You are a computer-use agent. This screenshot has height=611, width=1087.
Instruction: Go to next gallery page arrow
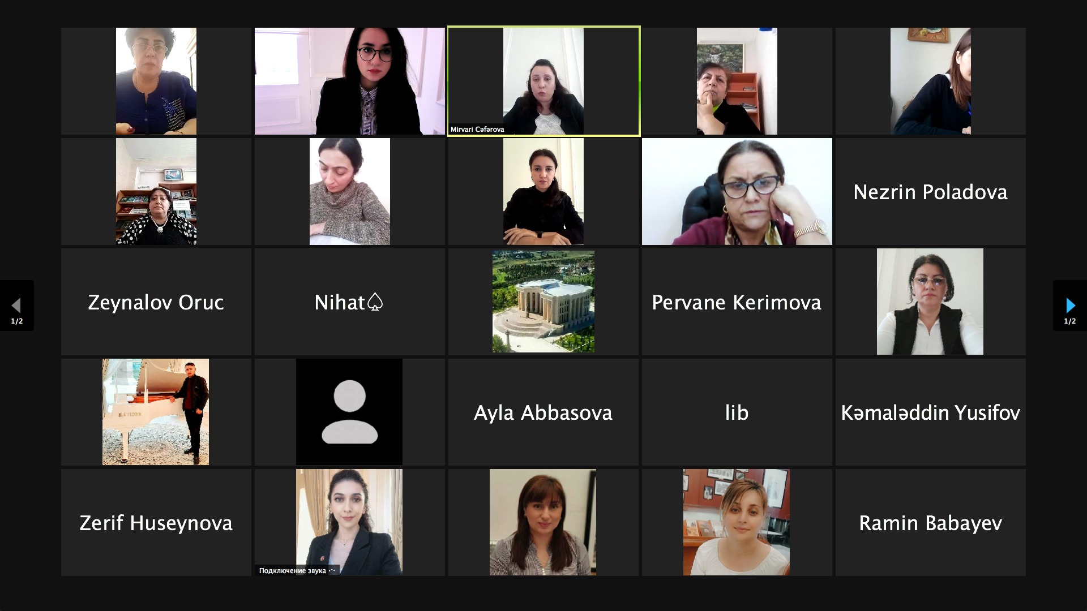pos(1069,305)
